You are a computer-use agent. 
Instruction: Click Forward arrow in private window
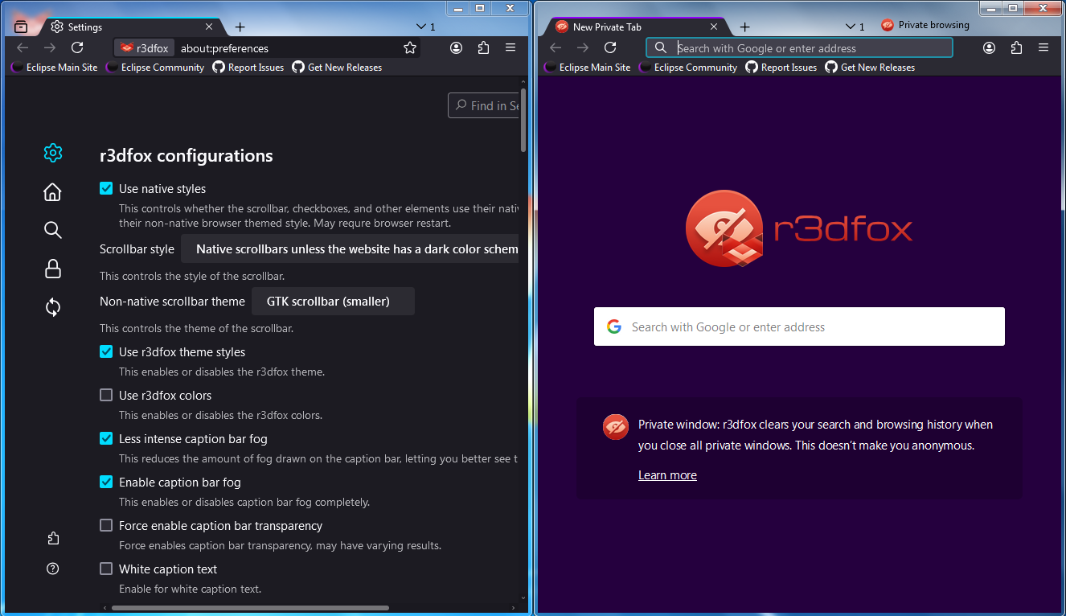(583, 48)
